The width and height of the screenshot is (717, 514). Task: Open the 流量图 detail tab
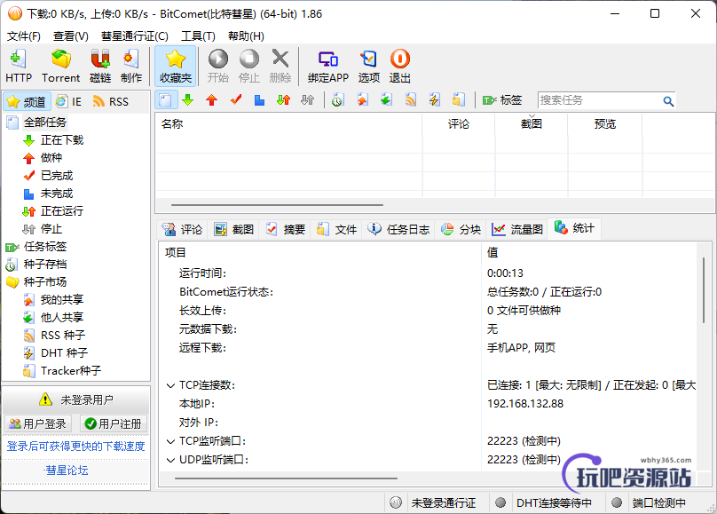coord(517,229)
